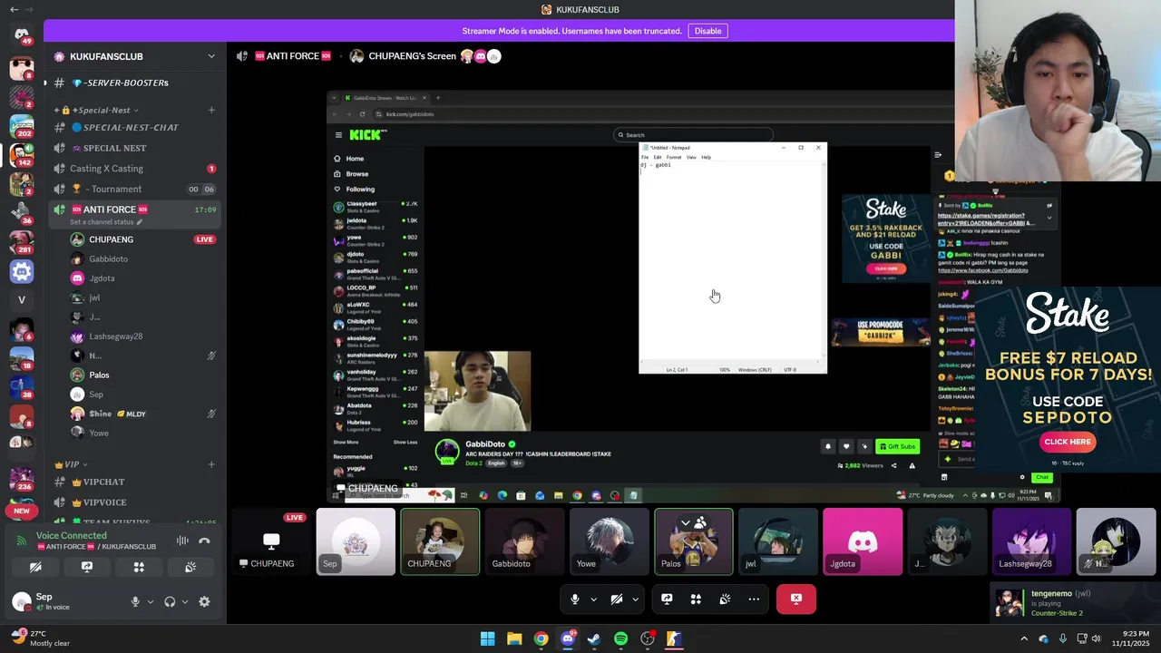Image resolution: width=1161 pixels, height=653 pixels.
Task: Share your screen from the voice panel
Action: coord(87,567)
